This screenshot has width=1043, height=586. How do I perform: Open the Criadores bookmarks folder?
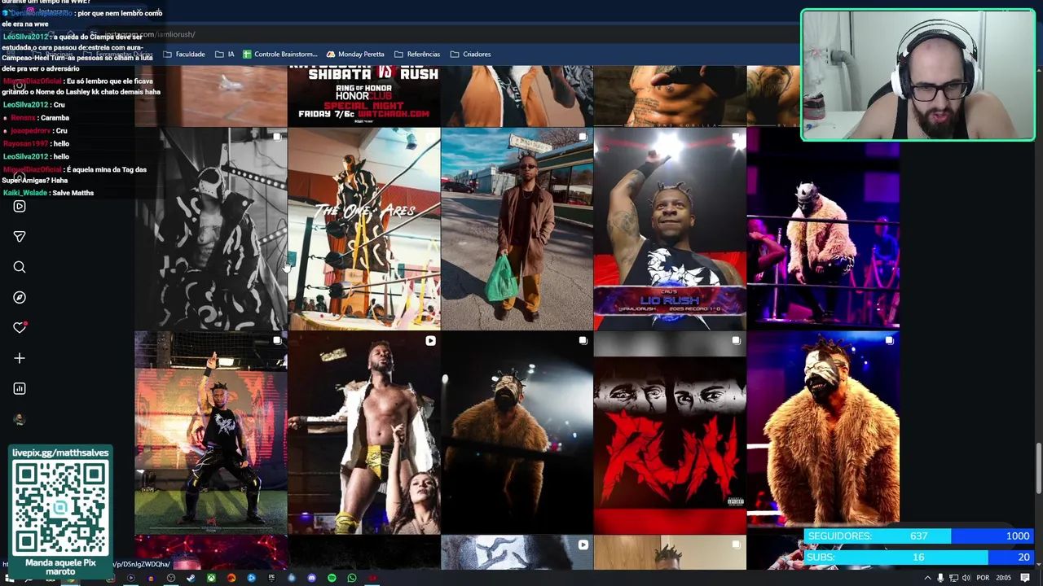(470, 55)
